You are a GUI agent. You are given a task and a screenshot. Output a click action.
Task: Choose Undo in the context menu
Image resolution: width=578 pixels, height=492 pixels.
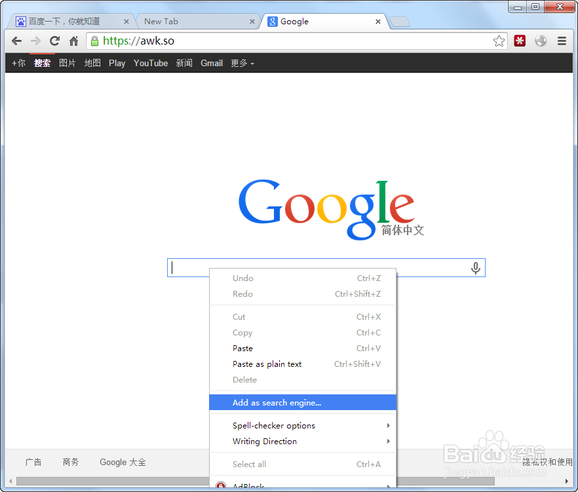click(303, 278)
